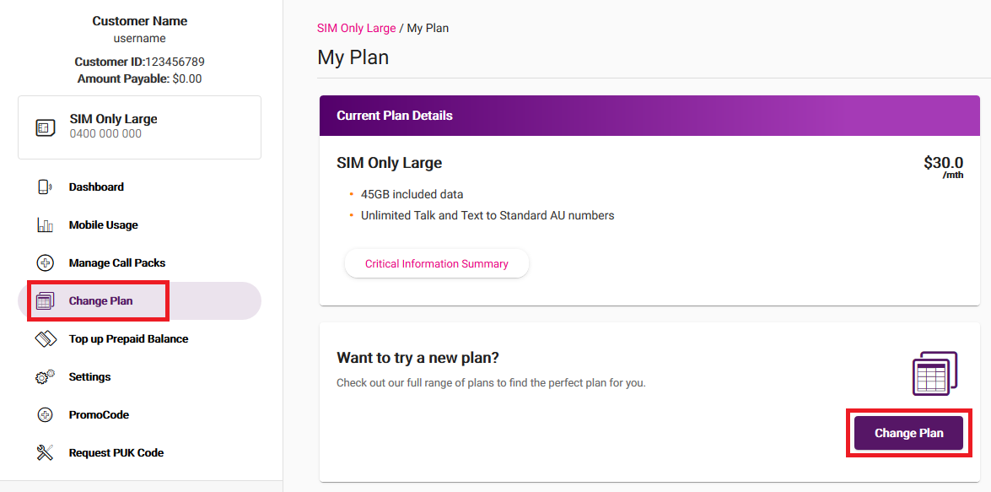Open the Change Plan menu entry

click(100, 300)
